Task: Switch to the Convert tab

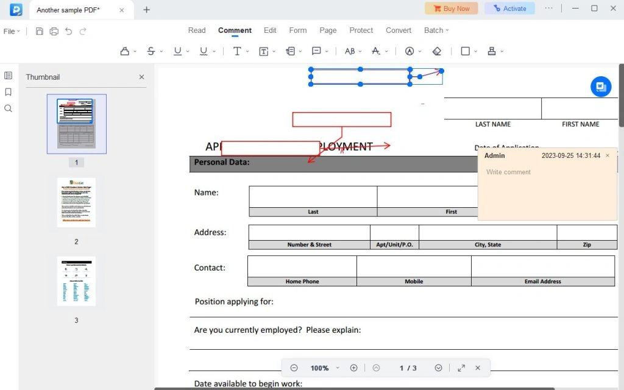Action: 399,30
